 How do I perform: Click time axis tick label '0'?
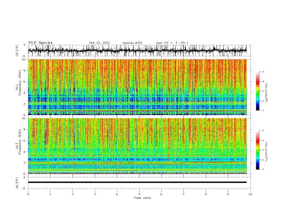click(x=28, y=194)
